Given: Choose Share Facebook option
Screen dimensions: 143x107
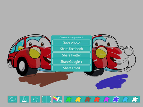Looking at the screenshot, I should 71,49.
